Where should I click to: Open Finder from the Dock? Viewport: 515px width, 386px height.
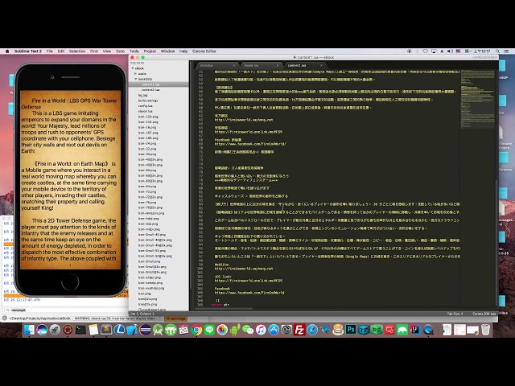click(x=29, y=330)
